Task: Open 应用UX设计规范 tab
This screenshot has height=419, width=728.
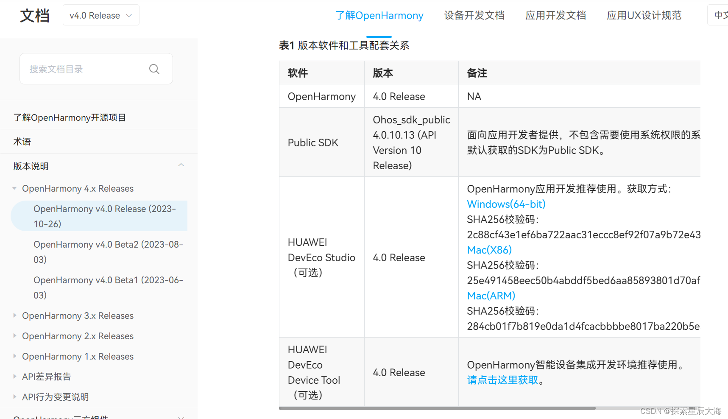Action: [x=644, y=16]
